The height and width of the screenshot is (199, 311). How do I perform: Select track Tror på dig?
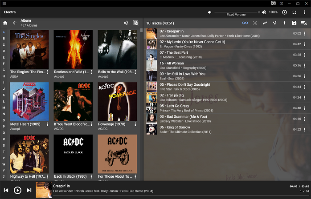(227, 98)
